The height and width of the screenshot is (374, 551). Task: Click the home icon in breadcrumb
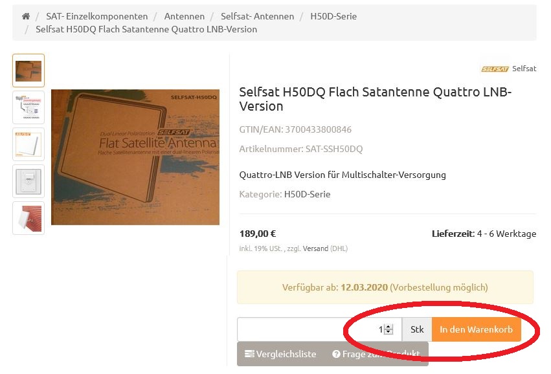tap(26, 16)
